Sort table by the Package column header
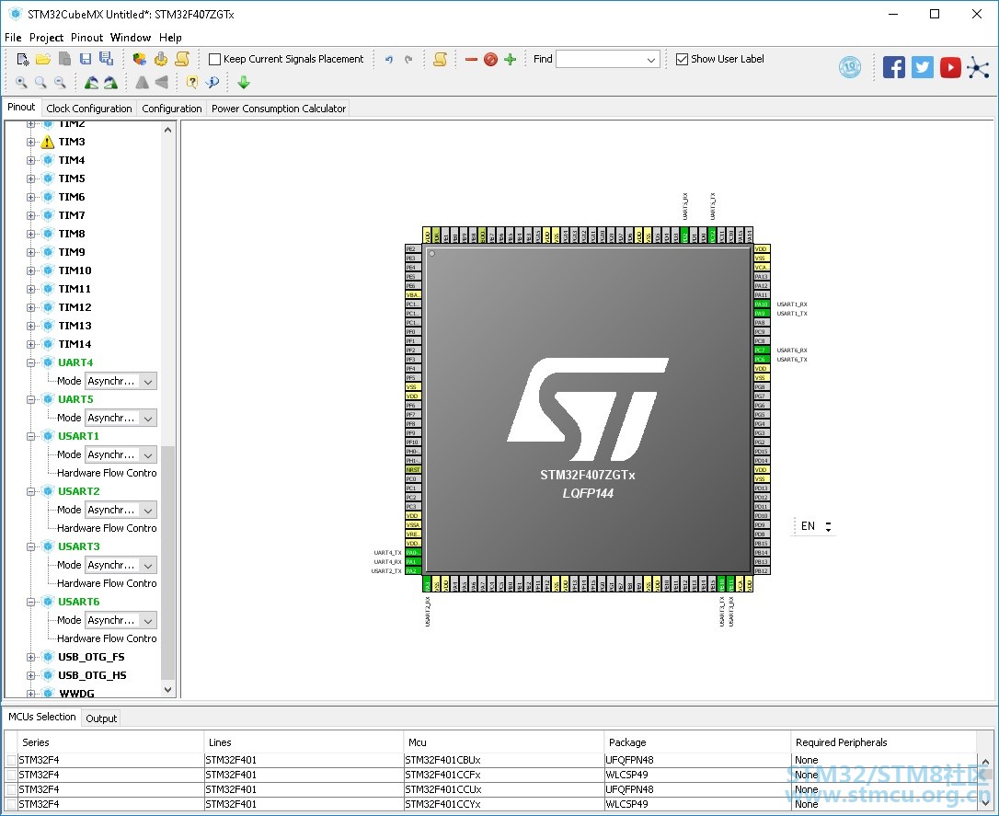The width and height of the screenshot is (999, 816). coord(697,742)
